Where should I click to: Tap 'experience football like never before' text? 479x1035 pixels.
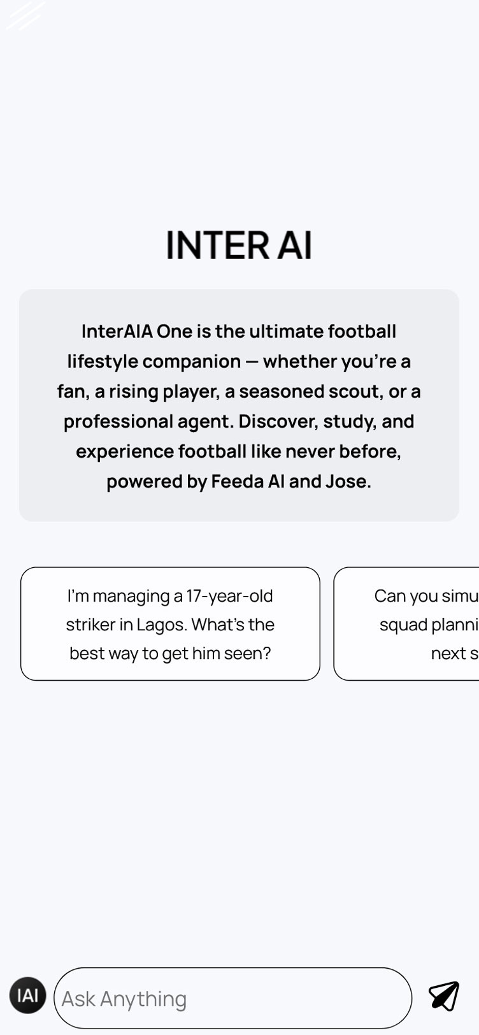(x=239, y=451)
